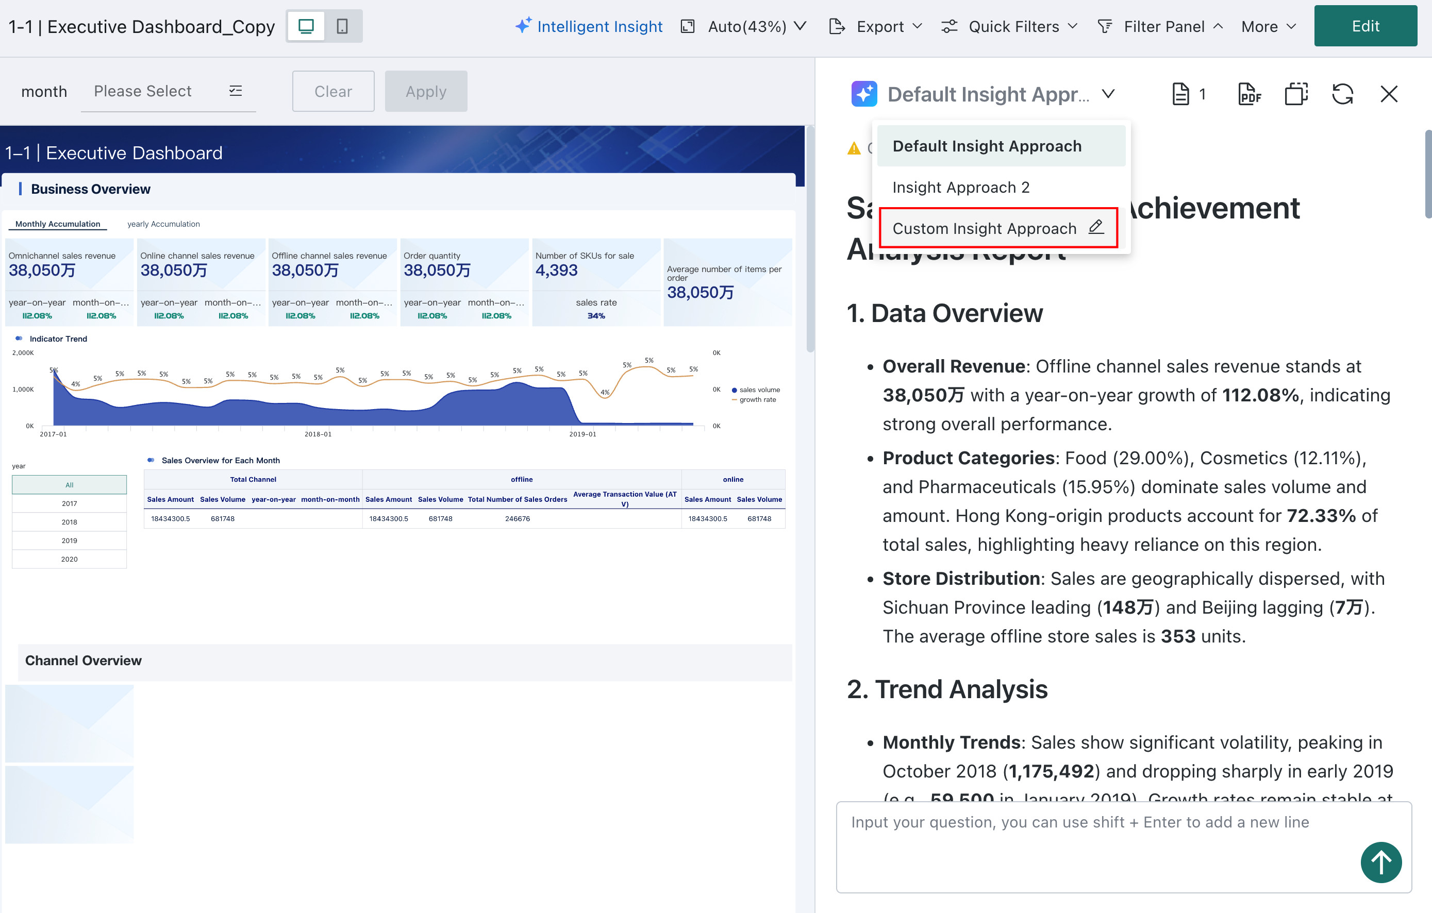Click the insight panel vertical scrollbar
This screenshot has height=913, width=1432.
tap(1427, 174)
